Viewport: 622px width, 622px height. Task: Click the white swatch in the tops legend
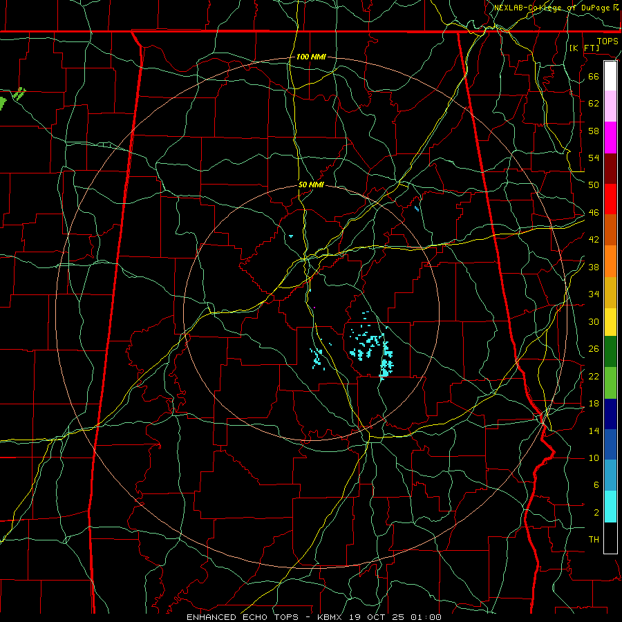(x=610, y=76)
